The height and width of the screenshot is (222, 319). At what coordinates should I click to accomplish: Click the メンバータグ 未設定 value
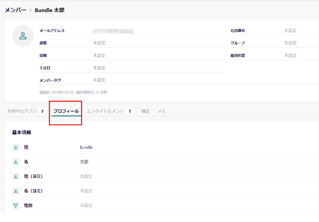point(99,80)
